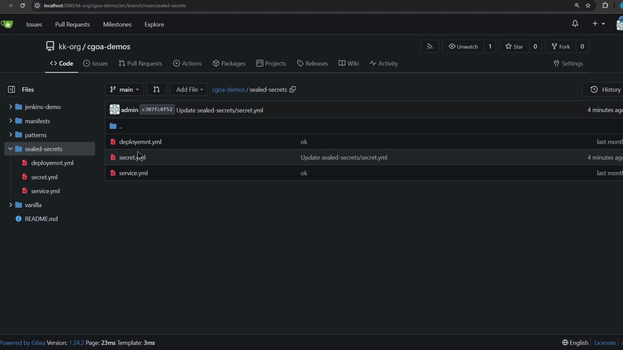Click deployemnt.yml file icon in list

(x=113, y=142)
